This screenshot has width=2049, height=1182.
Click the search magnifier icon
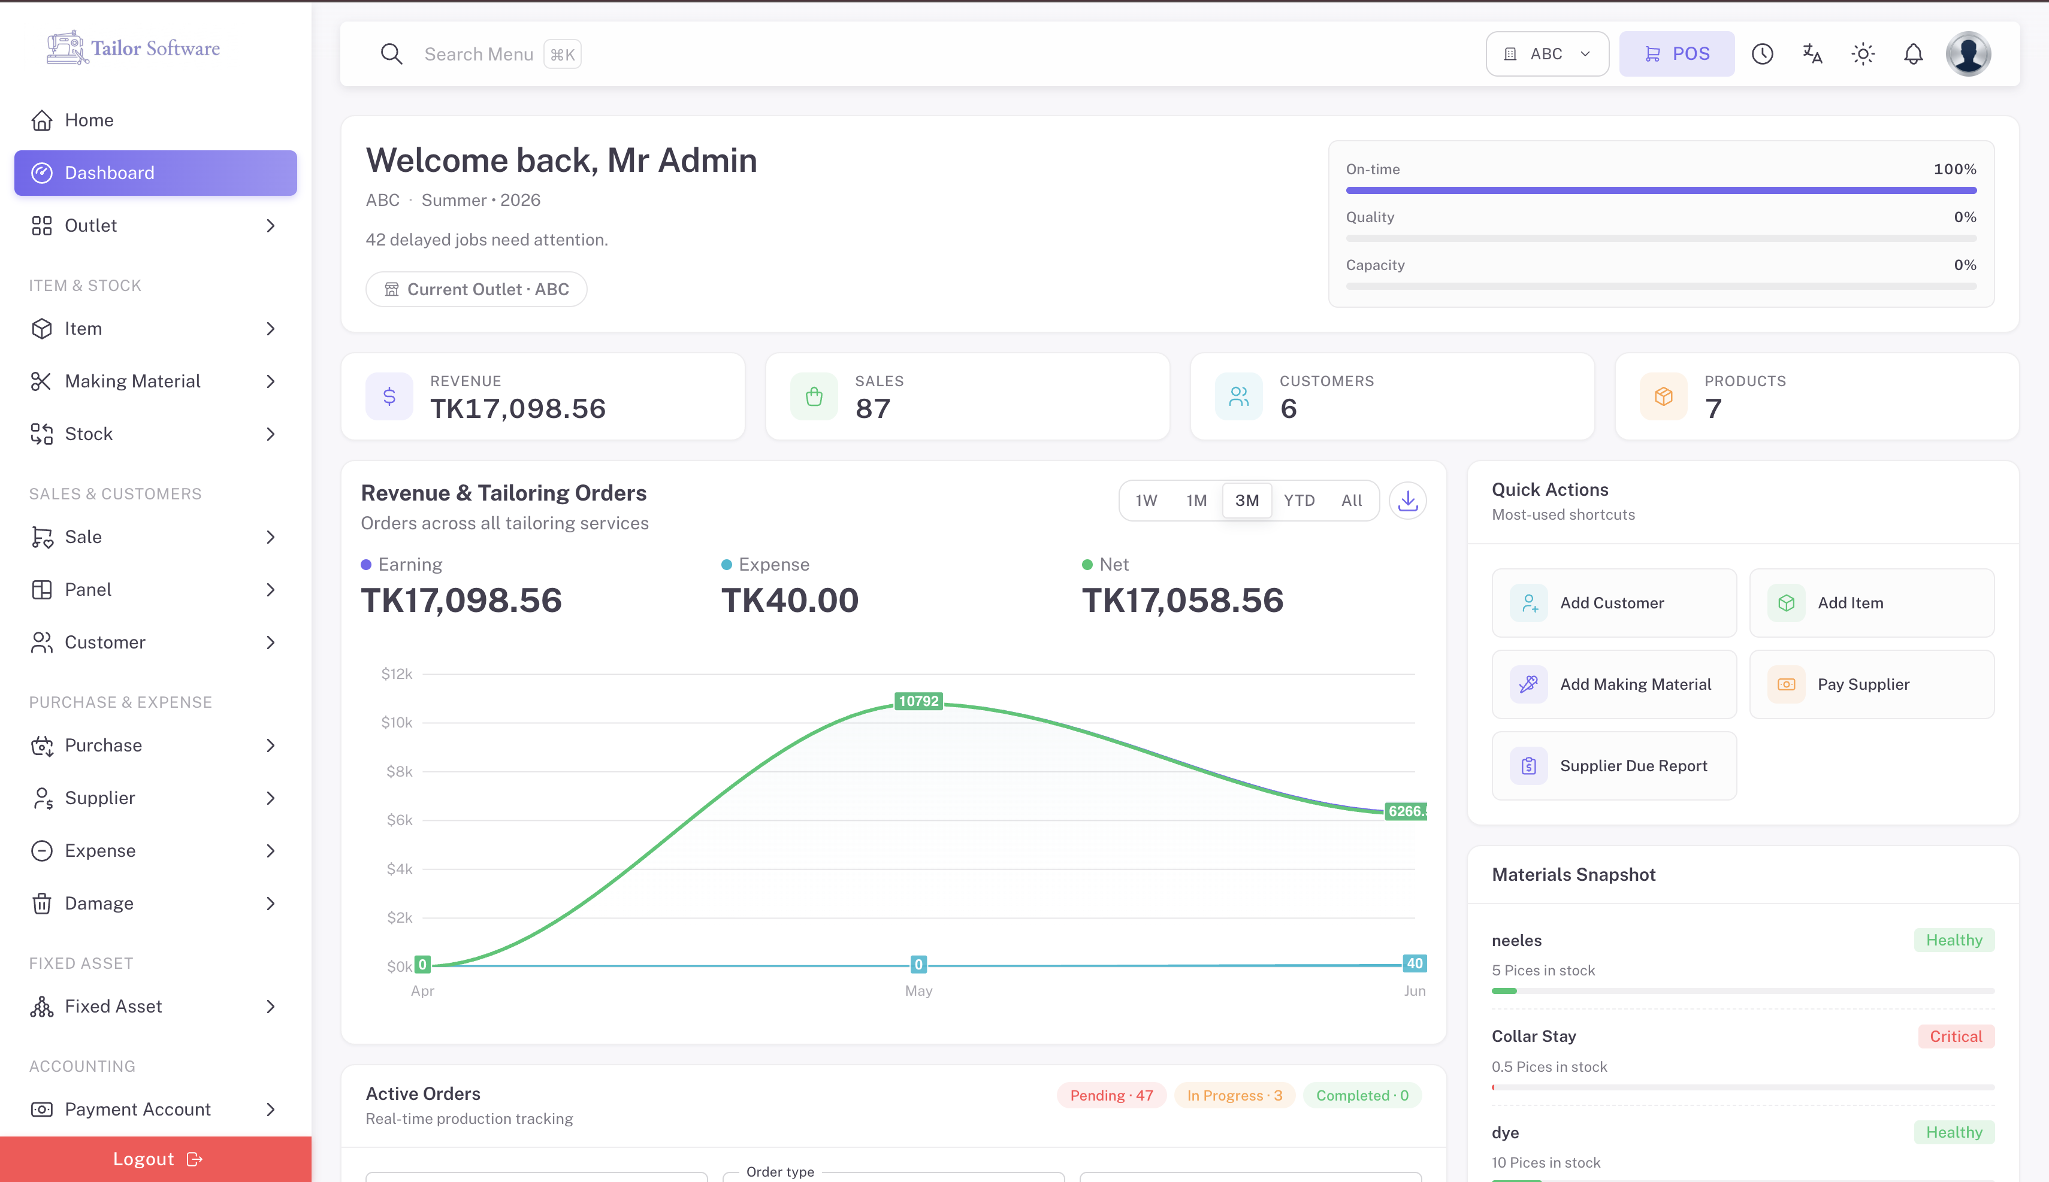pos(391,54)
